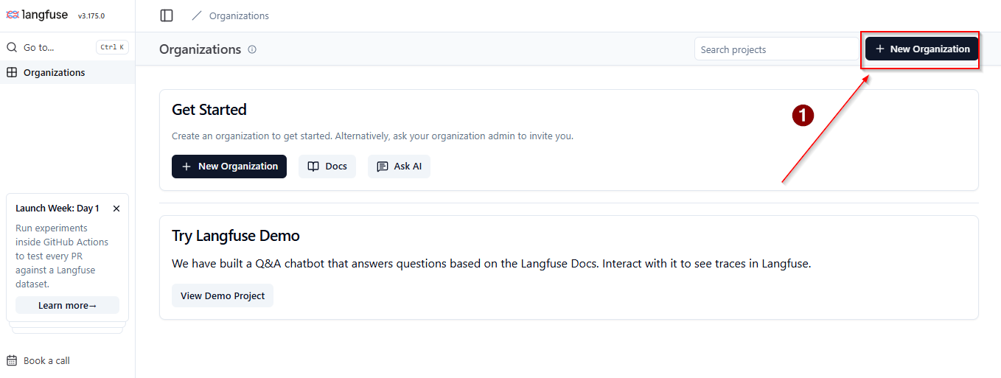Open View Demo Project
1001x378 pixels.
pos(223,295)
